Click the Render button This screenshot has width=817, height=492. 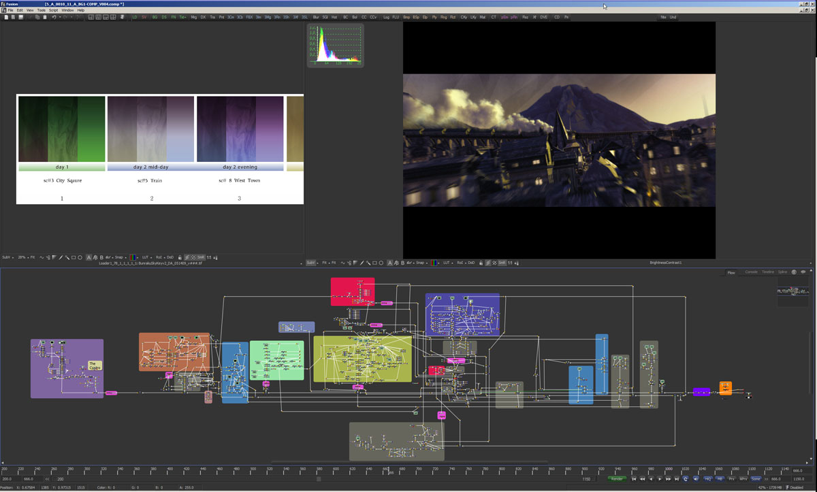pyautogui.click(x=617, y=478)
